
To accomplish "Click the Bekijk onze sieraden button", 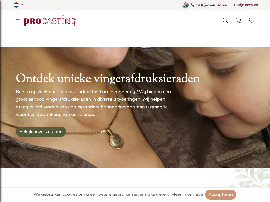I will point(41,132).
